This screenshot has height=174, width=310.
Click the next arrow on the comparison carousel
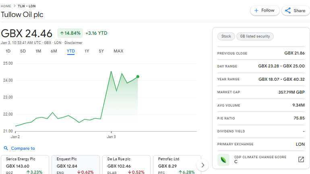(x=203, y=165)
